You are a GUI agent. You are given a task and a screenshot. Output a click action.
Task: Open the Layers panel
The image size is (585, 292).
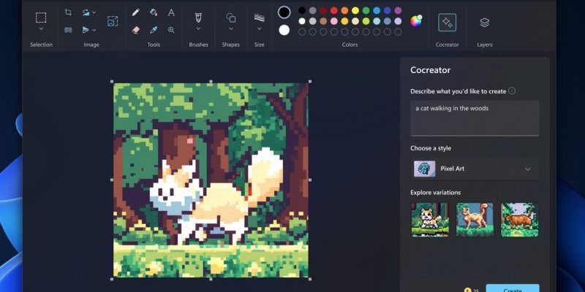[485, 23]
